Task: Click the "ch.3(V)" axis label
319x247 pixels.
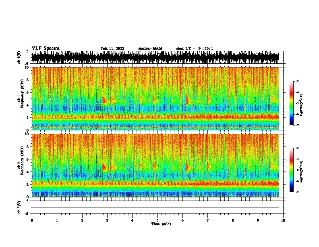Action: click(19, 207)
